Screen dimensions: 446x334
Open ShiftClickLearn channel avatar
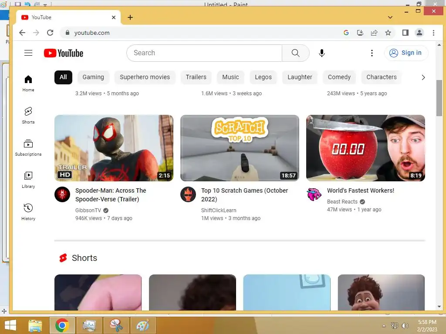[188, 194]
